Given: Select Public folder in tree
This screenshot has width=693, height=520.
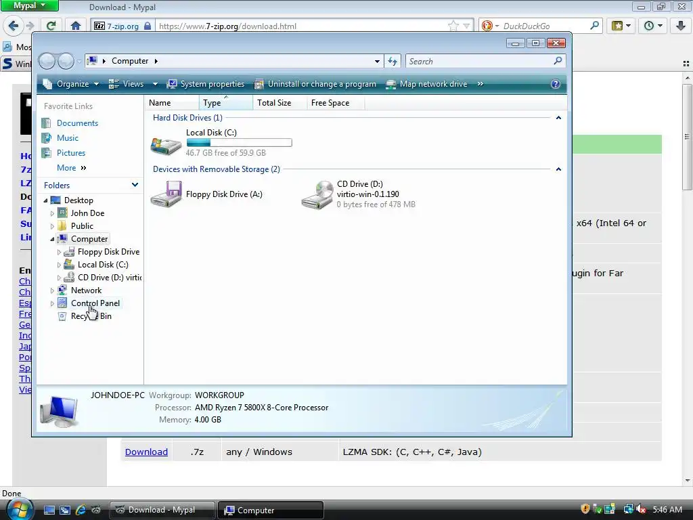Looking at the screenshot, I should point(82,226).
